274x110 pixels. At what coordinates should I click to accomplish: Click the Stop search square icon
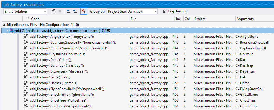pyautogui.click(x=60, y=12)
